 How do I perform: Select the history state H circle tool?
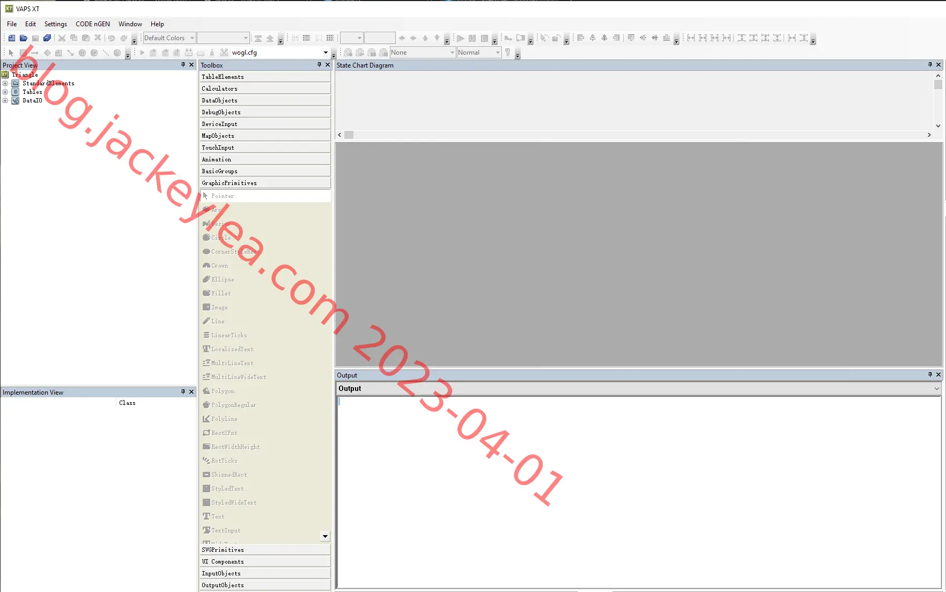(82, 53)
